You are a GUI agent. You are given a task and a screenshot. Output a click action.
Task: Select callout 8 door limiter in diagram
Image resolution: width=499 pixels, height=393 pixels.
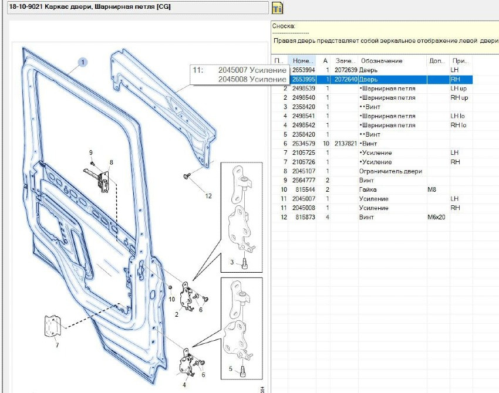(x=111, y=162)
